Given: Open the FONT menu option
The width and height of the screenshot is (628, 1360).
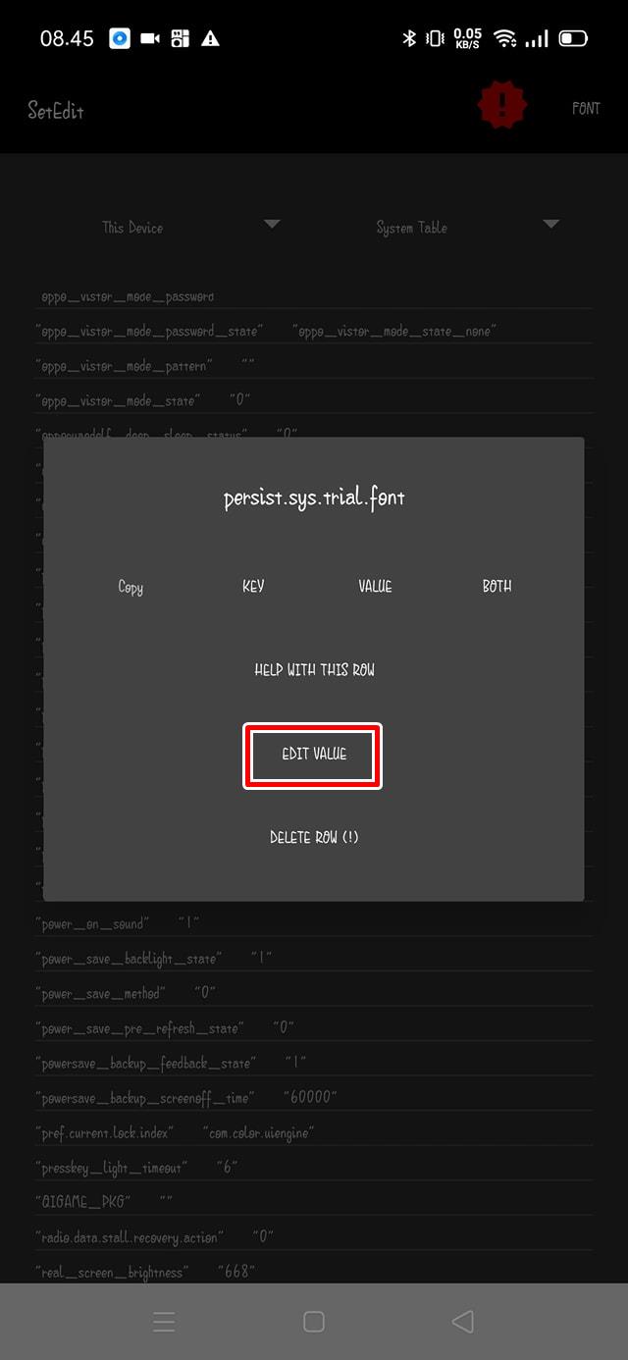Looking at the screenshot, I should [x=586, y=108].
